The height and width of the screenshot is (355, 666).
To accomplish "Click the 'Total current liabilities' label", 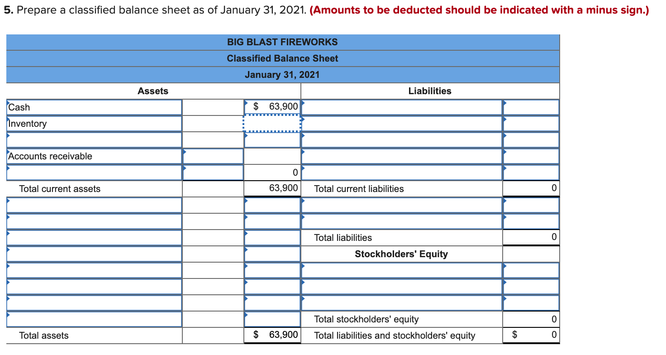I will tap(359, 189).
